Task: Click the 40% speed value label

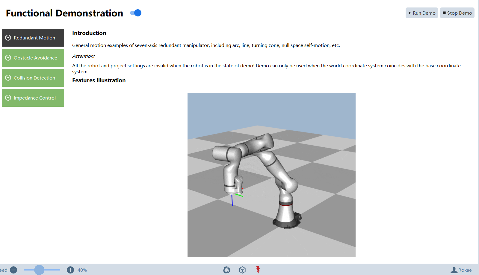Action: [82, 270]
